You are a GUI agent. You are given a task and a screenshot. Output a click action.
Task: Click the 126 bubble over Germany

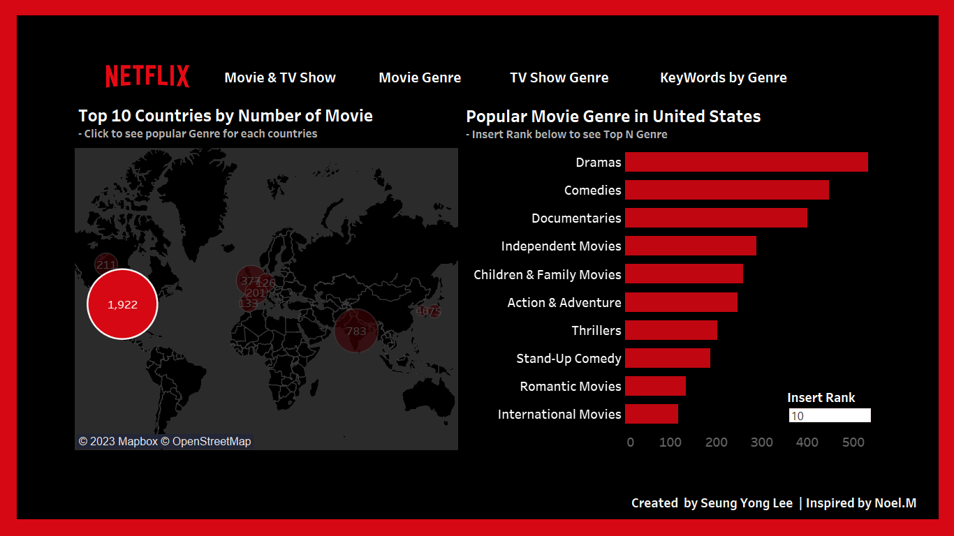(266, 283)
